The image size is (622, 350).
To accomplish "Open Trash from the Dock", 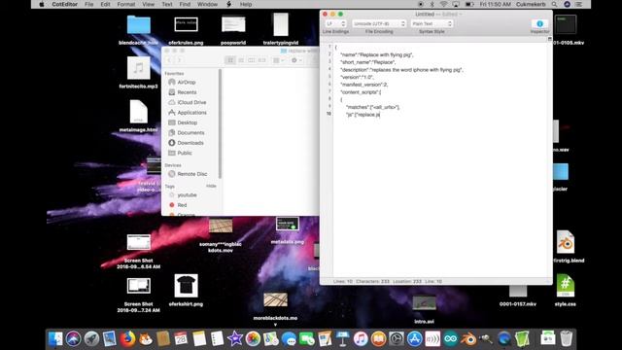I will 566,338.
